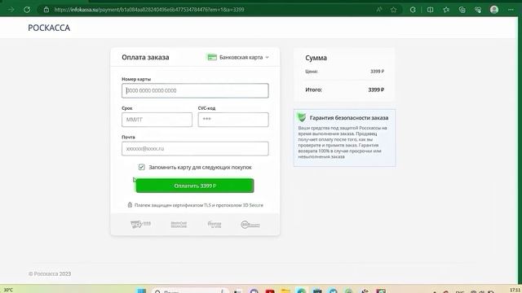Click the browser address bar URL
This screenshot has width=522, height=293.
click(x=149, y=10)
